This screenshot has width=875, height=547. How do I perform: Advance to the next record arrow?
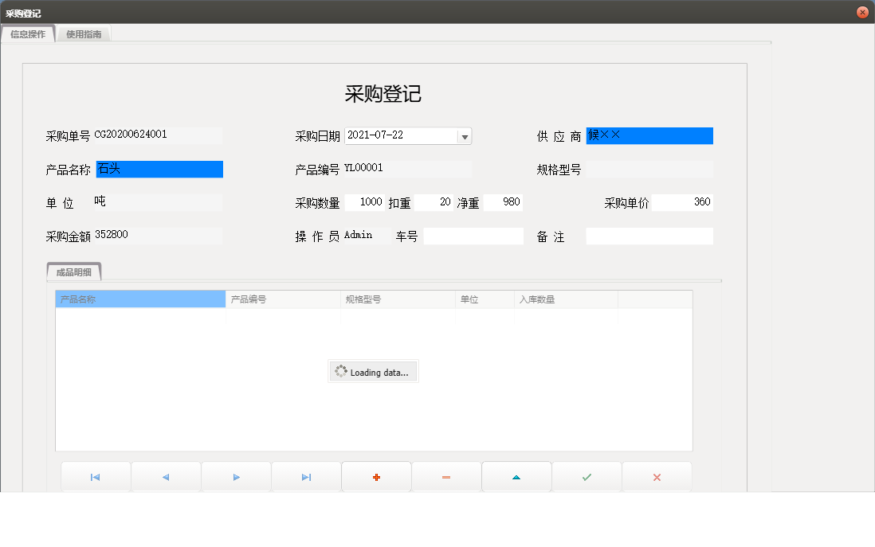[x=236, y=476]
